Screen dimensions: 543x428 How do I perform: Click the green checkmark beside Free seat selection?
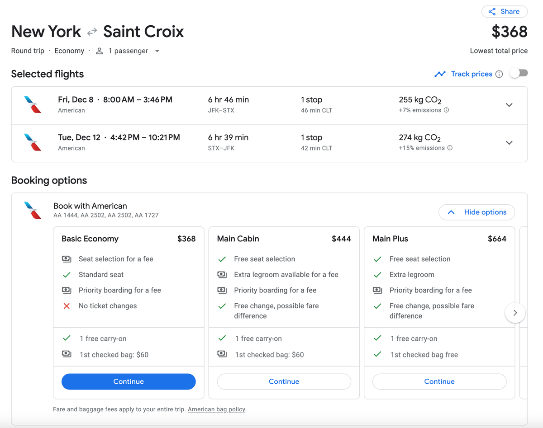pyautogui.click(x=222, y=259)
